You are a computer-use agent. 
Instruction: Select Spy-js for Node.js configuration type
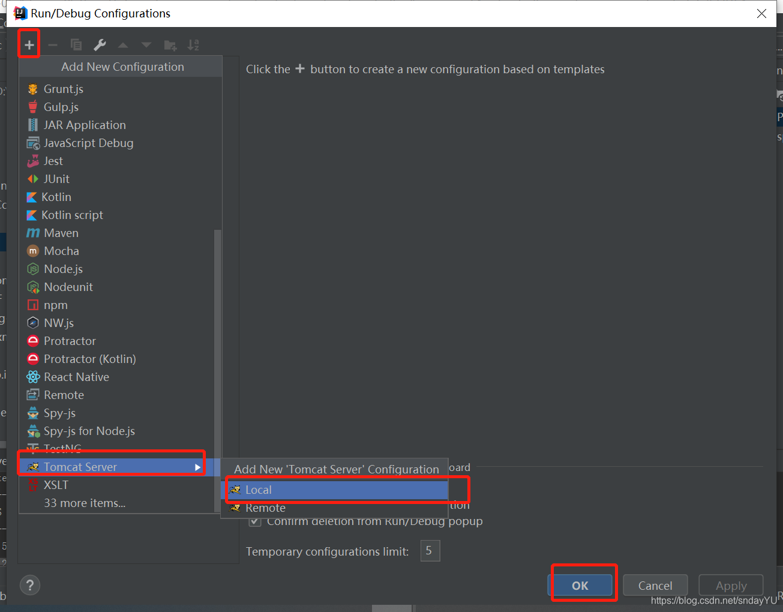117,431
